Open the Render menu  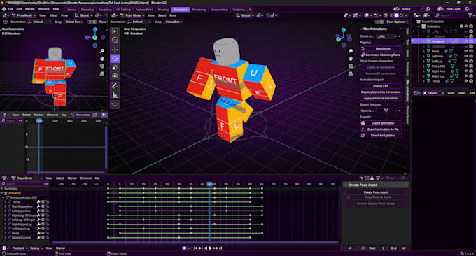[x=29, y=9]
